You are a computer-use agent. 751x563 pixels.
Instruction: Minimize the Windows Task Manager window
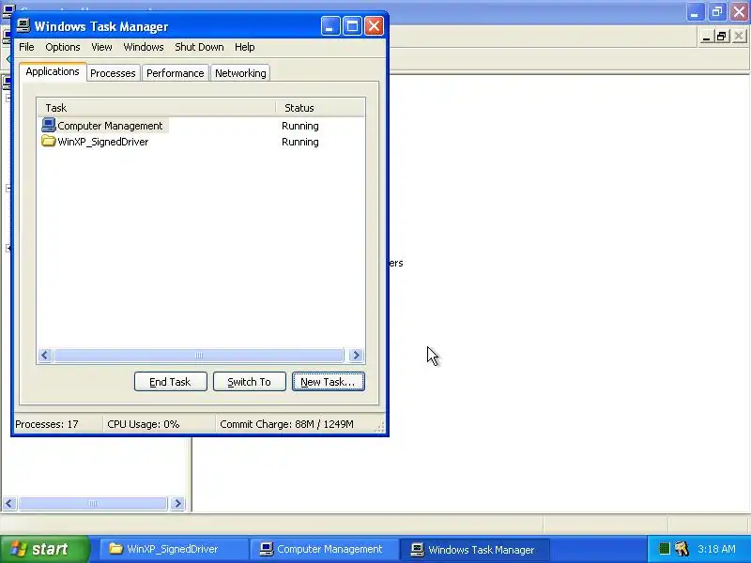point(330,26)
